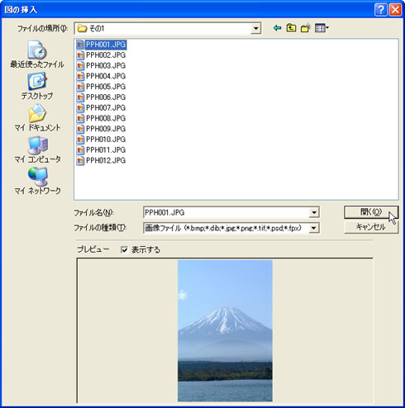Open マイ ネットワーク location
The width and height of the screenshot is (405, 408).
pyautogui.click(x=37, y=181)
